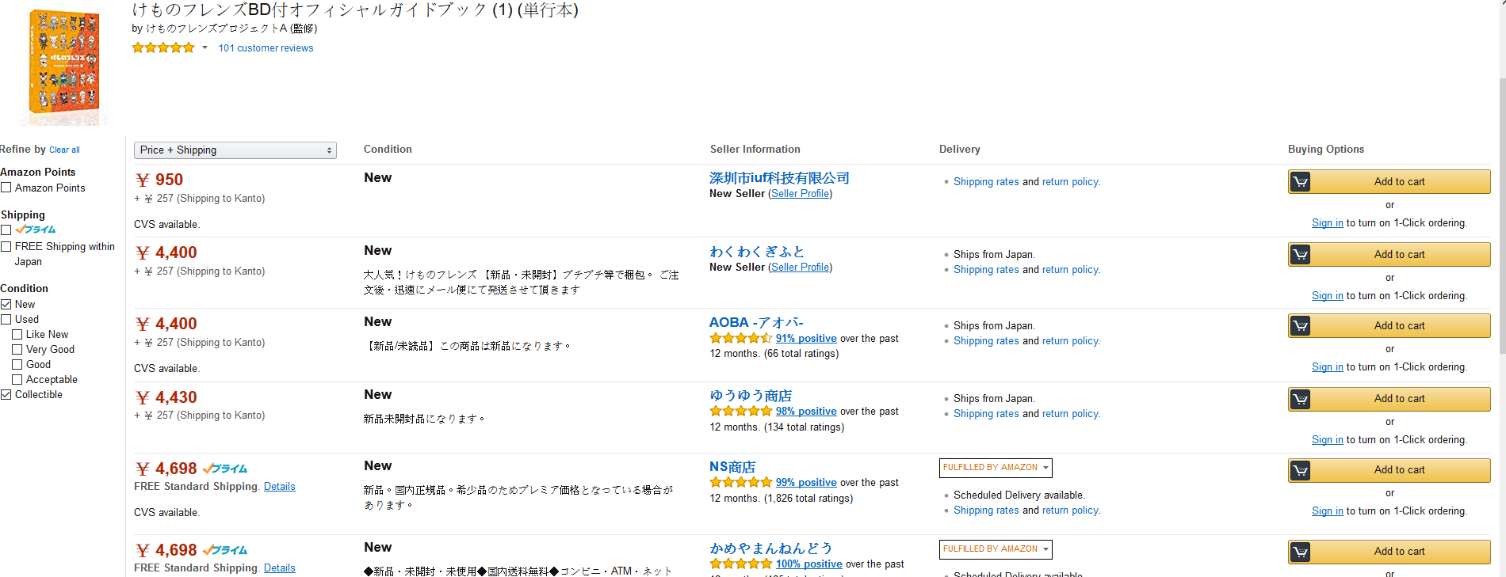1506x577 pixels.
Task: Open Shipping rates for the わくわくぎふと offer
Action: (986, 270)
